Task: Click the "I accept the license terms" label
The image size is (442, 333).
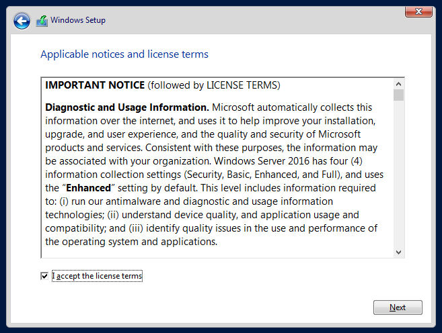Action: tap(97, 276)
